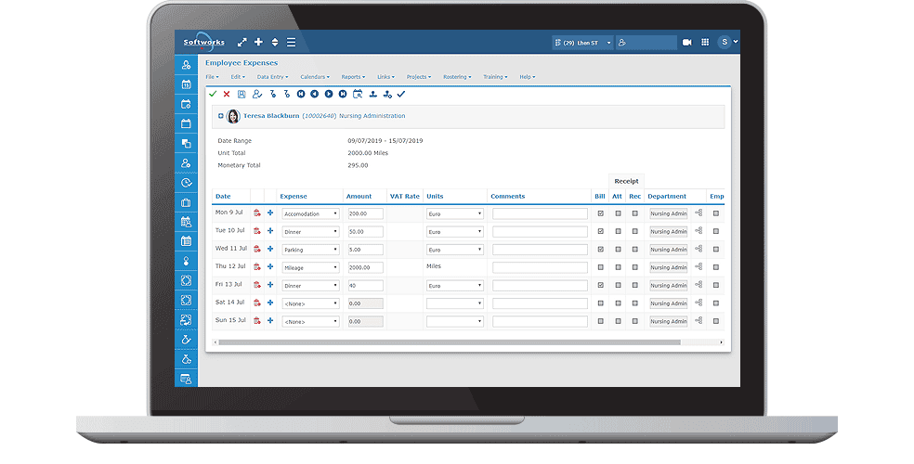Open Units dropdown for Mon 9 Jul
The image size is (914, 464).
(x=454, y=213)
